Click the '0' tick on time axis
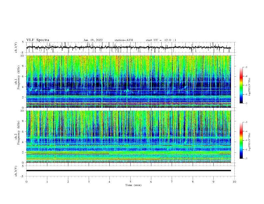Viewport: 264px width, 204px height. pos(26,182)
